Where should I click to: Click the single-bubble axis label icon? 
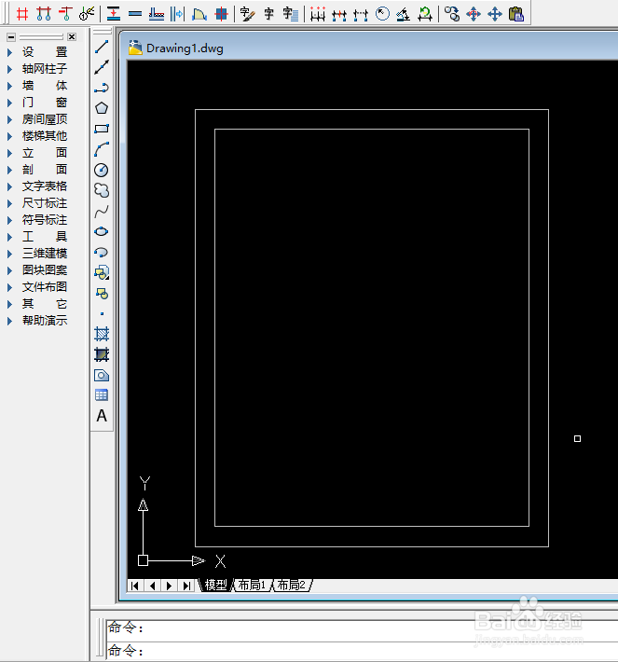pyautogui.click(x=65, y=14)
